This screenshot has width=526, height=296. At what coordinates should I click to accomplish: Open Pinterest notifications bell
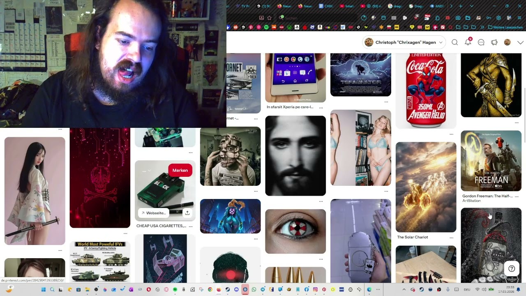pyautogui.click(x=468, y=42)
